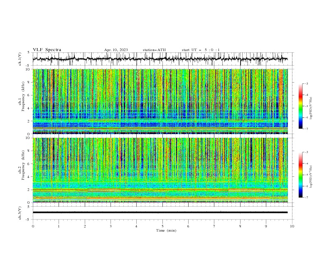The height and width of the screenshot is (254, 329).
Task: Click the "-5" tick on lower colorbar
Action: pyautogui.click(x=306, y=175)
